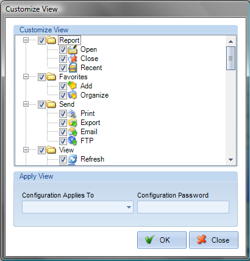This screenshot has width=250, height=261.
Task: Click the FTP globe icon
Action: point(73,141)
